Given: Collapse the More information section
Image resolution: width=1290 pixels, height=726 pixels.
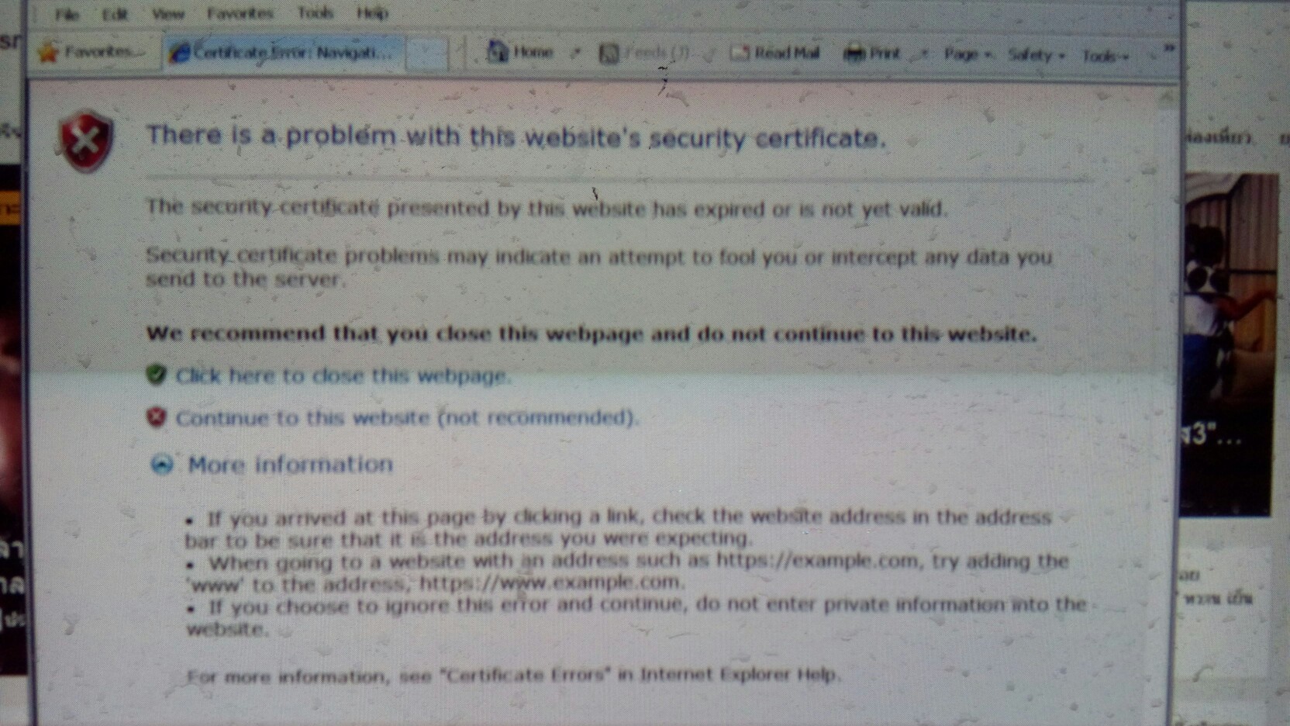Looking at the screenshot, I should [x=162, y=465].
